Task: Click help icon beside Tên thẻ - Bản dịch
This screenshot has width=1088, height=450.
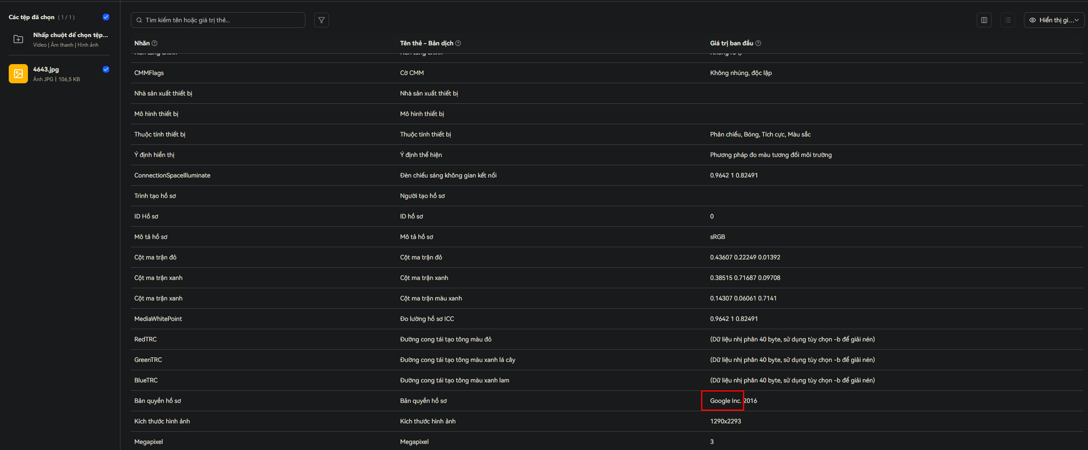Action: click(458, 43)
